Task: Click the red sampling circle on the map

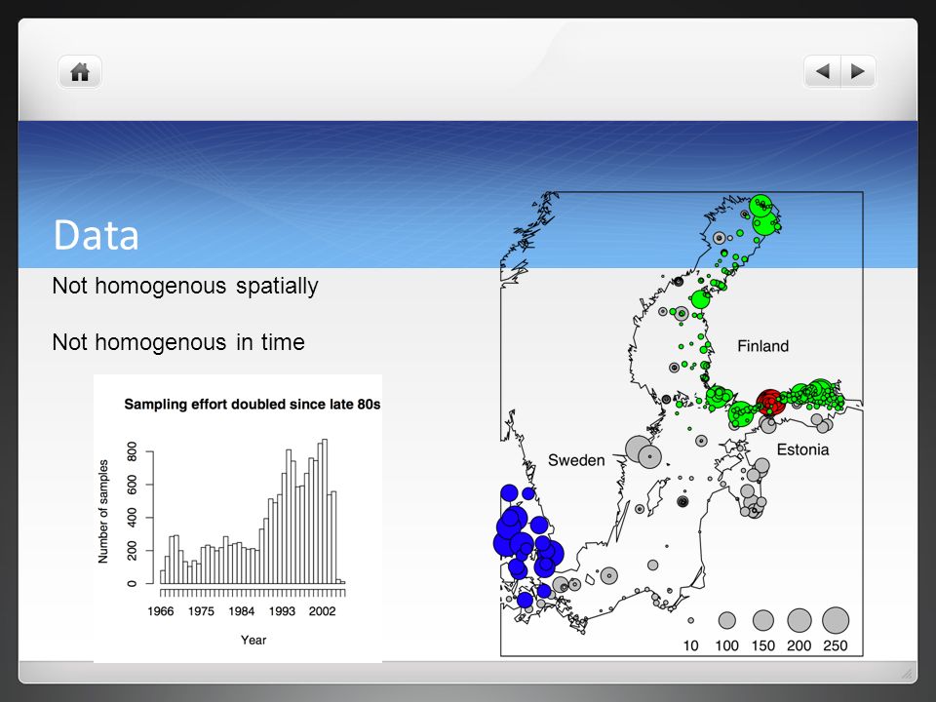Action: point(770,403)
